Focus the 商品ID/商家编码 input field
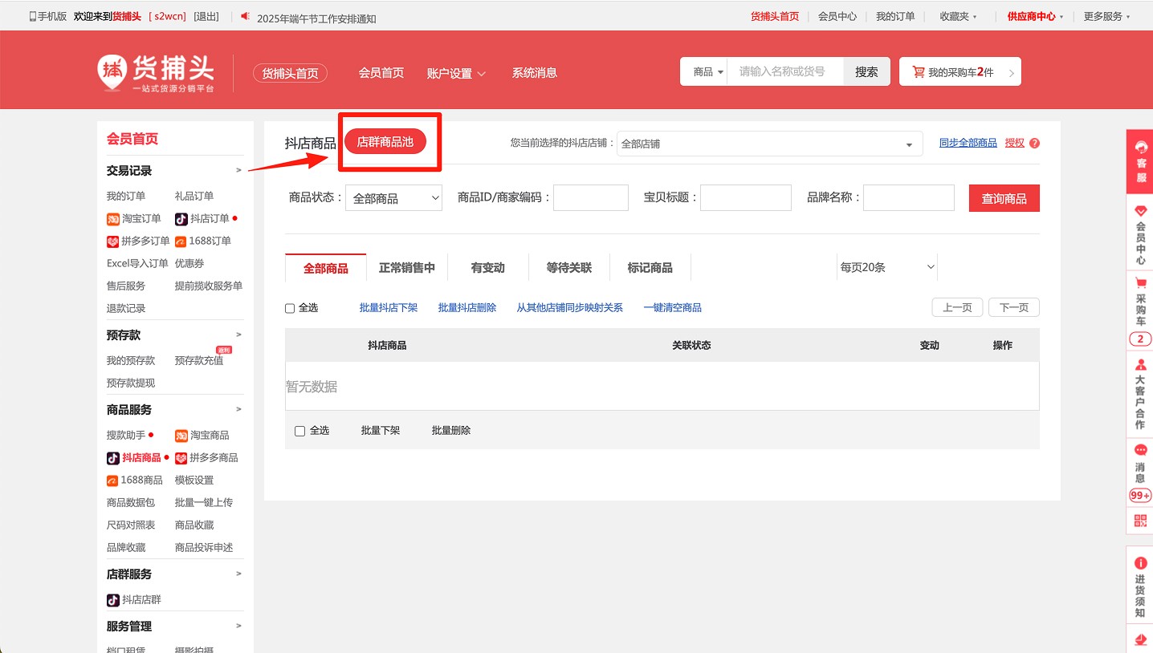The height and width of the screenshot is (653, 1153). point(591,198)
